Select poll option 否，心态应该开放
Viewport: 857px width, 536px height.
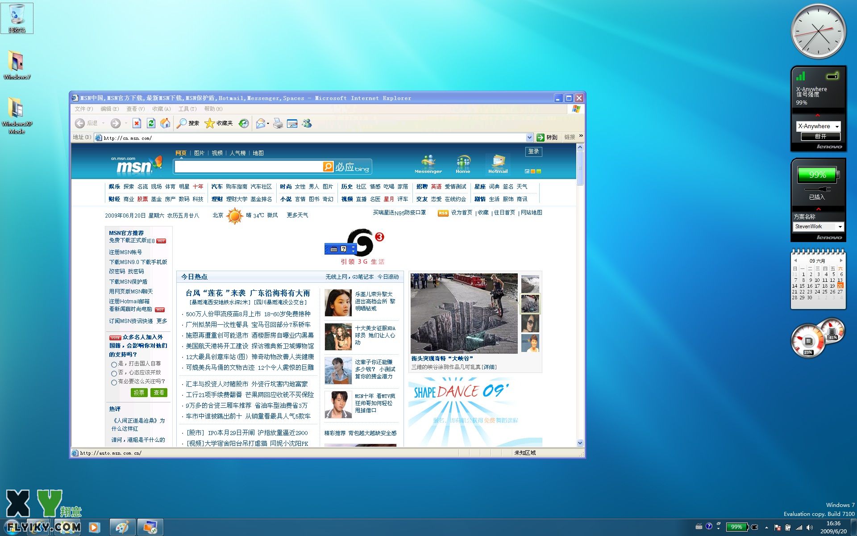tap(114, 373)
